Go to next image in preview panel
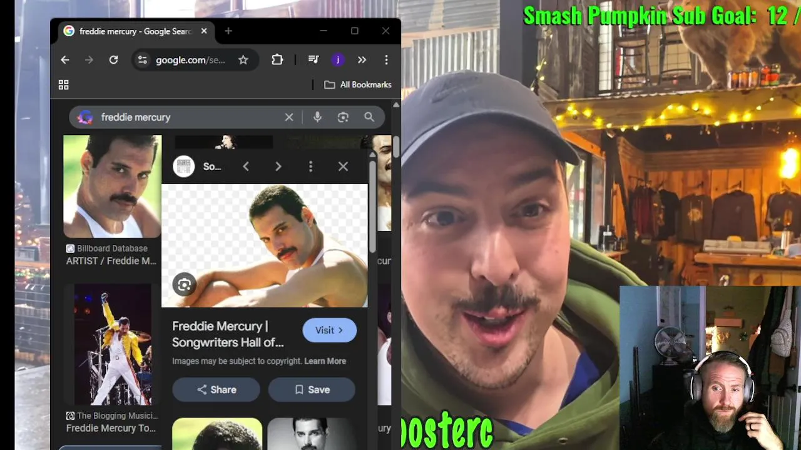801x450 pixels. tap(278, 166)
